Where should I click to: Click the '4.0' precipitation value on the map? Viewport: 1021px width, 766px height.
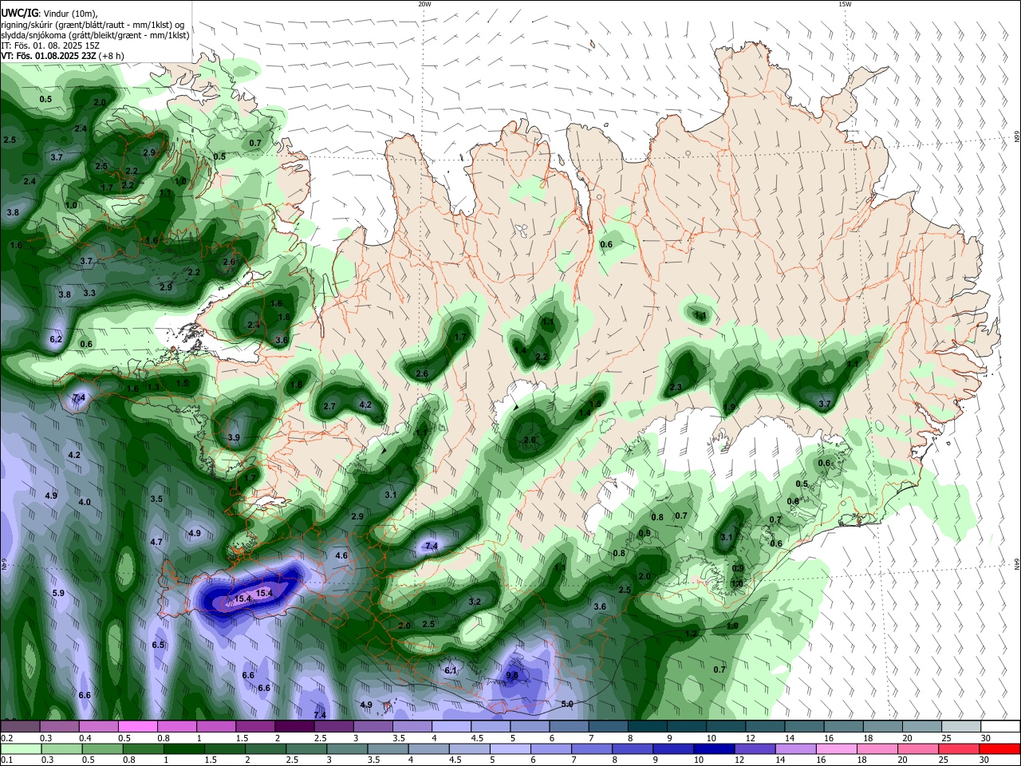85,502
